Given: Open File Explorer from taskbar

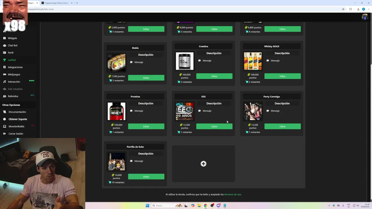Looking at the screenshot, I should 199,206.
